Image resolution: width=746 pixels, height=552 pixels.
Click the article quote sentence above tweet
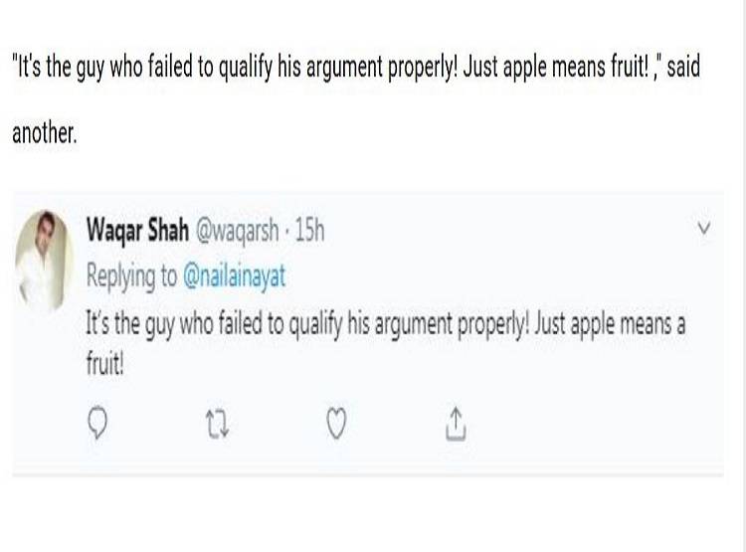(x=338, y=70)
